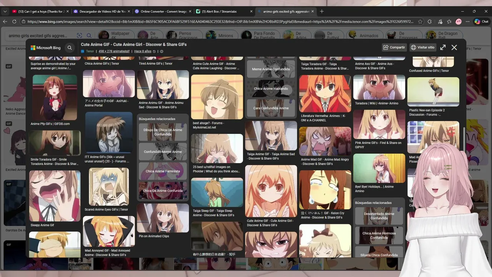Screen dimensions: 492x277
Task: Open the 'Scared Anime Eyes GIFs | Tenor' thumbnail
Action: 109,187
